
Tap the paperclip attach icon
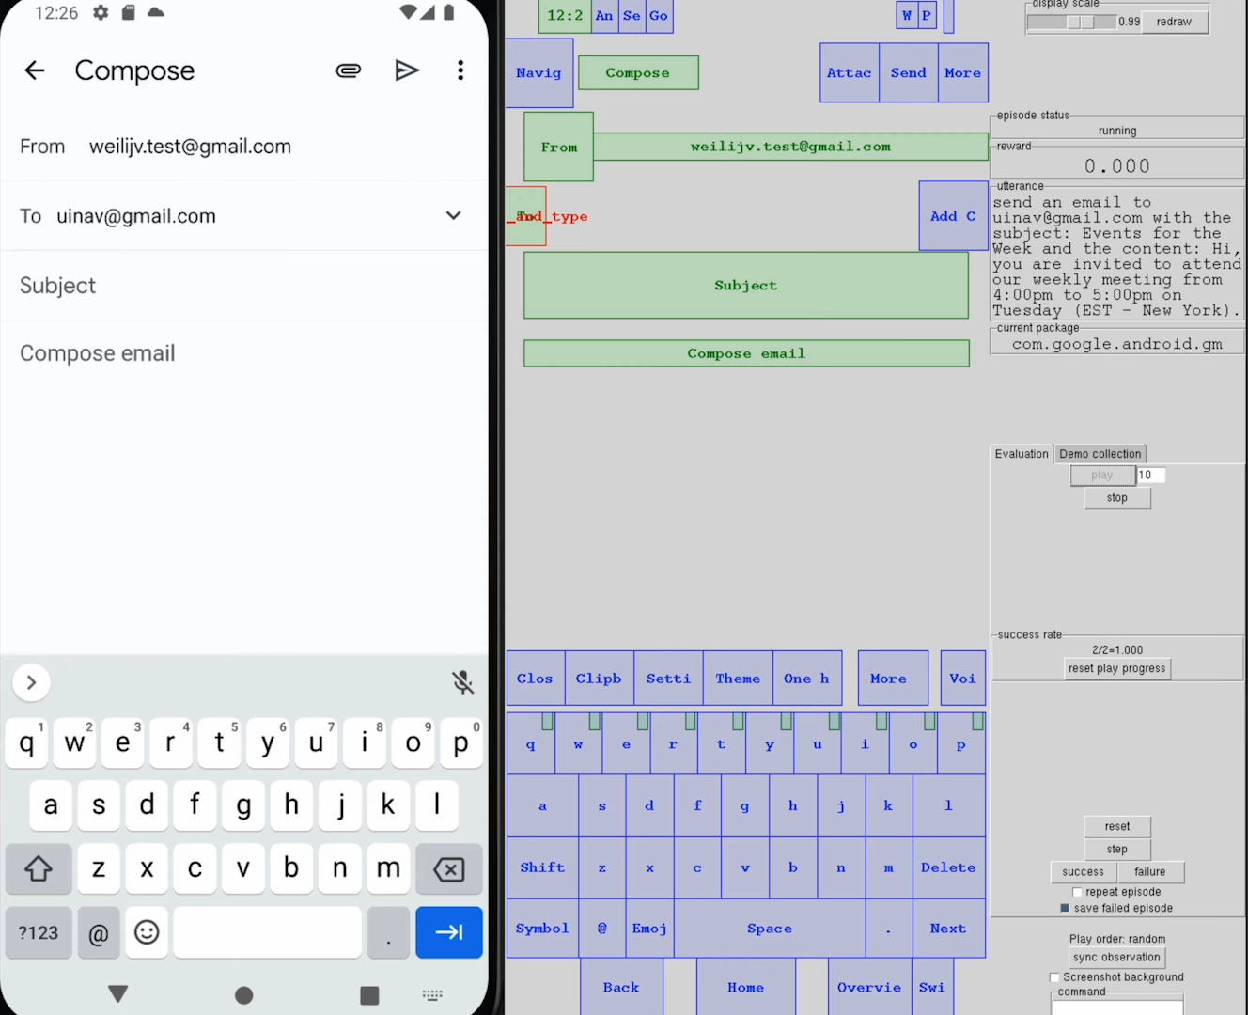click(x=349, y=70)
